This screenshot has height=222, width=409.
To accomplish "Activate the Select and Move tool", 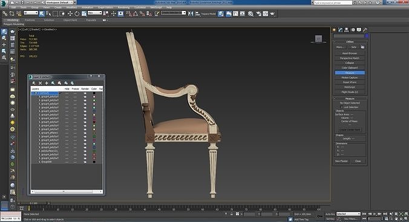I will pyautogui.click(x=70, y=13).
